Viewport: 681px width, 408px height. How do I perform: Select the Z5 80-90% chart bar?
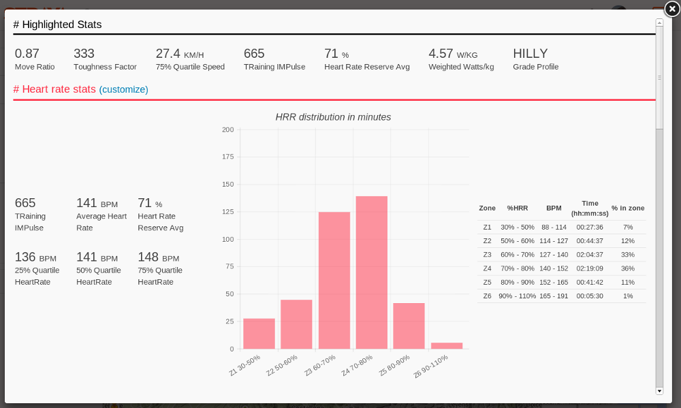tap(409, 326)
